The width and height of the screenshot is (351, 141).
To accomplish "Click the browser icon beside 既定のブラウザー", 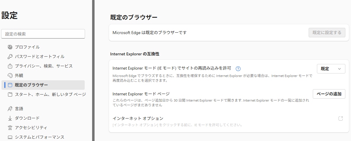I will [10, 85].
